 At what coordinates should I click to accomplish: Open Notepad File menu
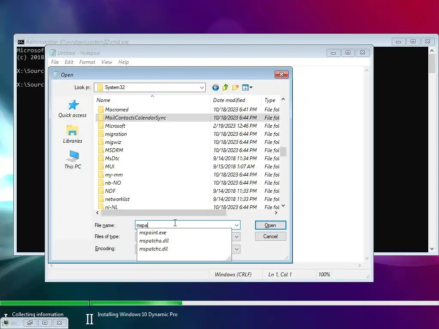tap(55, 62)
